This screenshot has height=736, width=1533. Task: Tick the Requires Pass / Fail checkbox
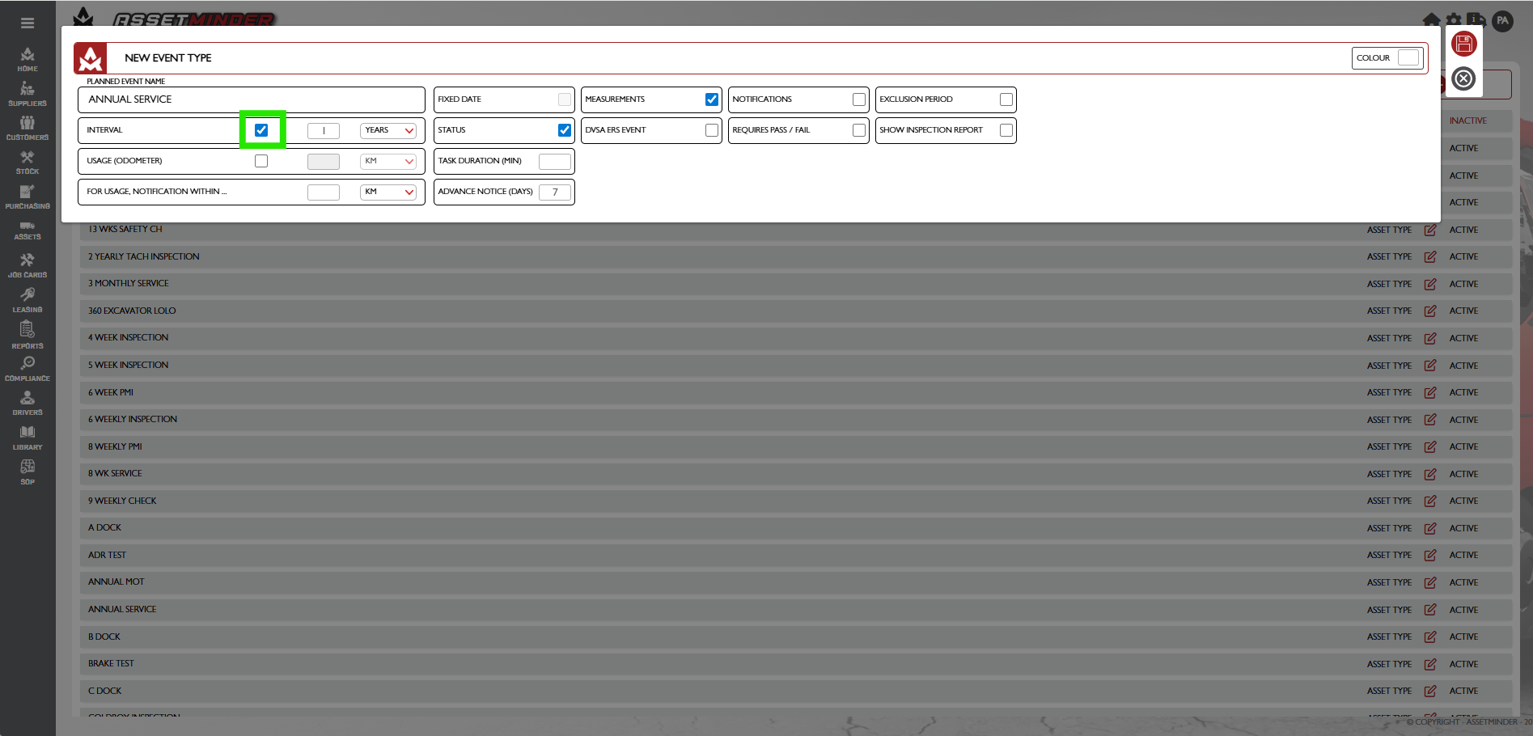[x=858, y=130]
